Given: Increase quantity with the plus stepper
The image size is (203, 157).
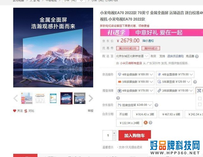Looking at the screenshot, I should [114, 133].
